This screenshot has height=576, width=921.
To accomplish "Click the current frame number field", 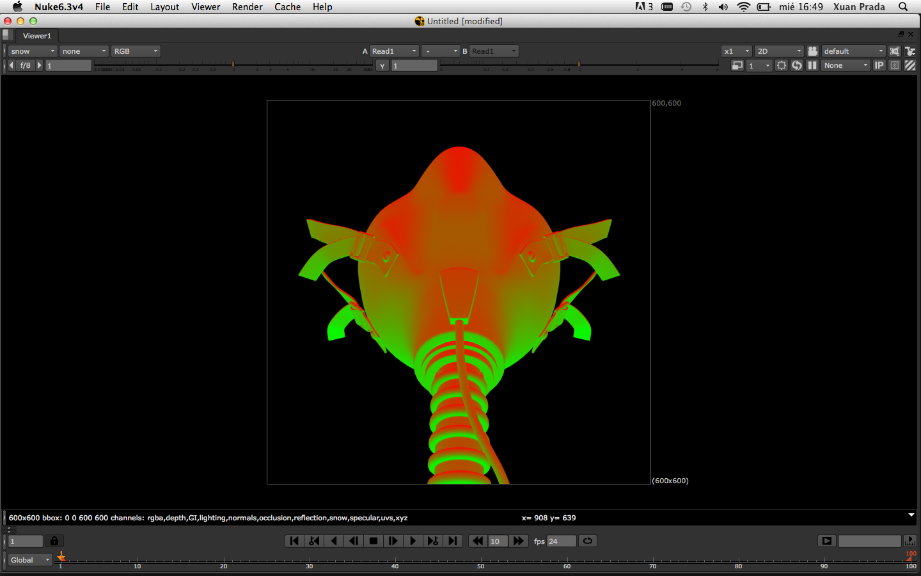I will click(x=26, y=541).
